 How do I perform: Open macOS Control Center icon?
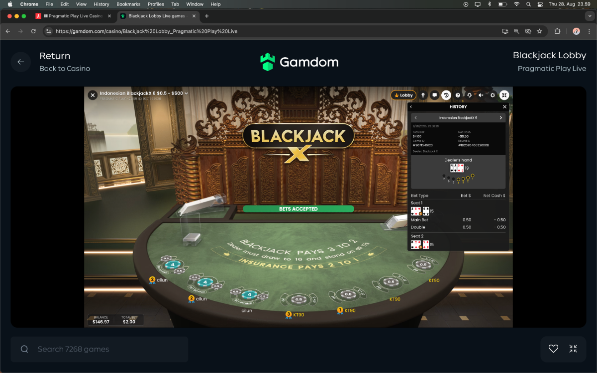(540, 4)
